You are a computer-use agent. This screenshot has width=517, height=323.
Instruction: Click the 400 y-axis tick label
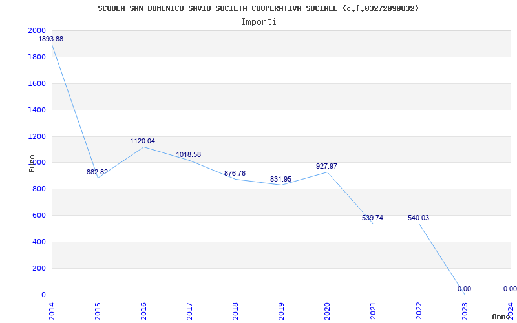point(39,242)
